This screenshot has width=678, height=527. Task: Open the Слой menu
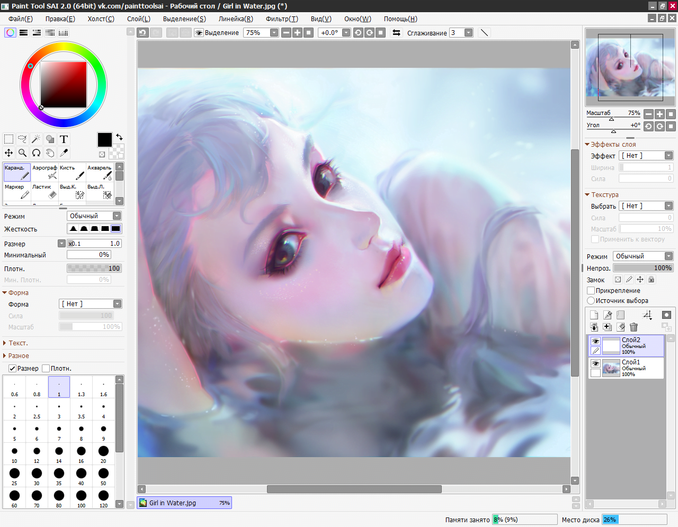click(x=139, y=19)
